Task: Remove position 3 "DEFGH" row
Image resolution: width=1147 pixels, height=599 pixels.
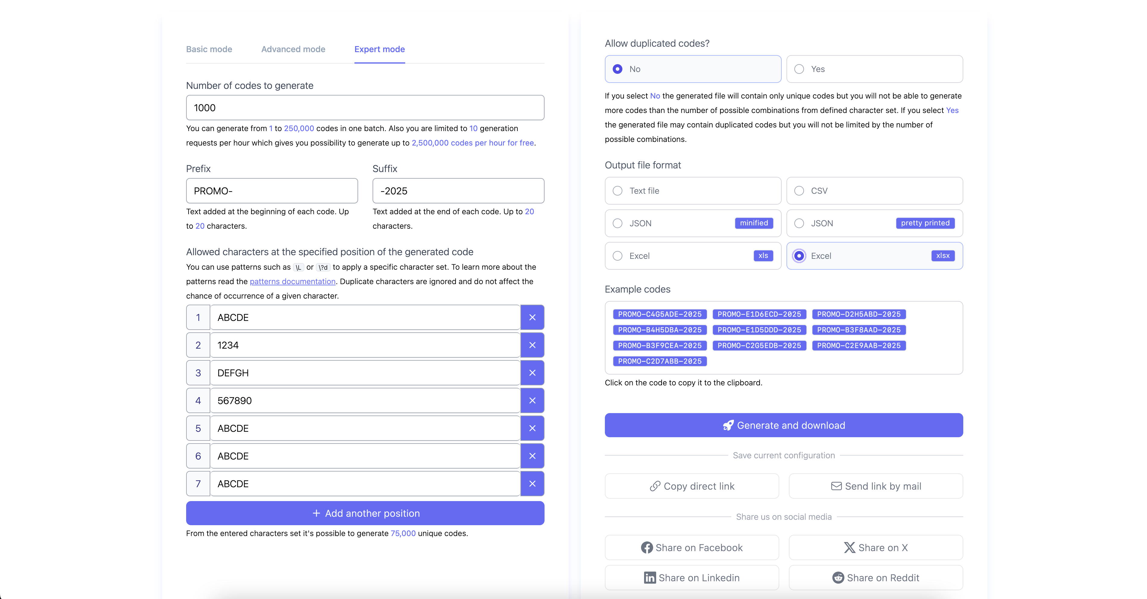Action: [532, 373]
